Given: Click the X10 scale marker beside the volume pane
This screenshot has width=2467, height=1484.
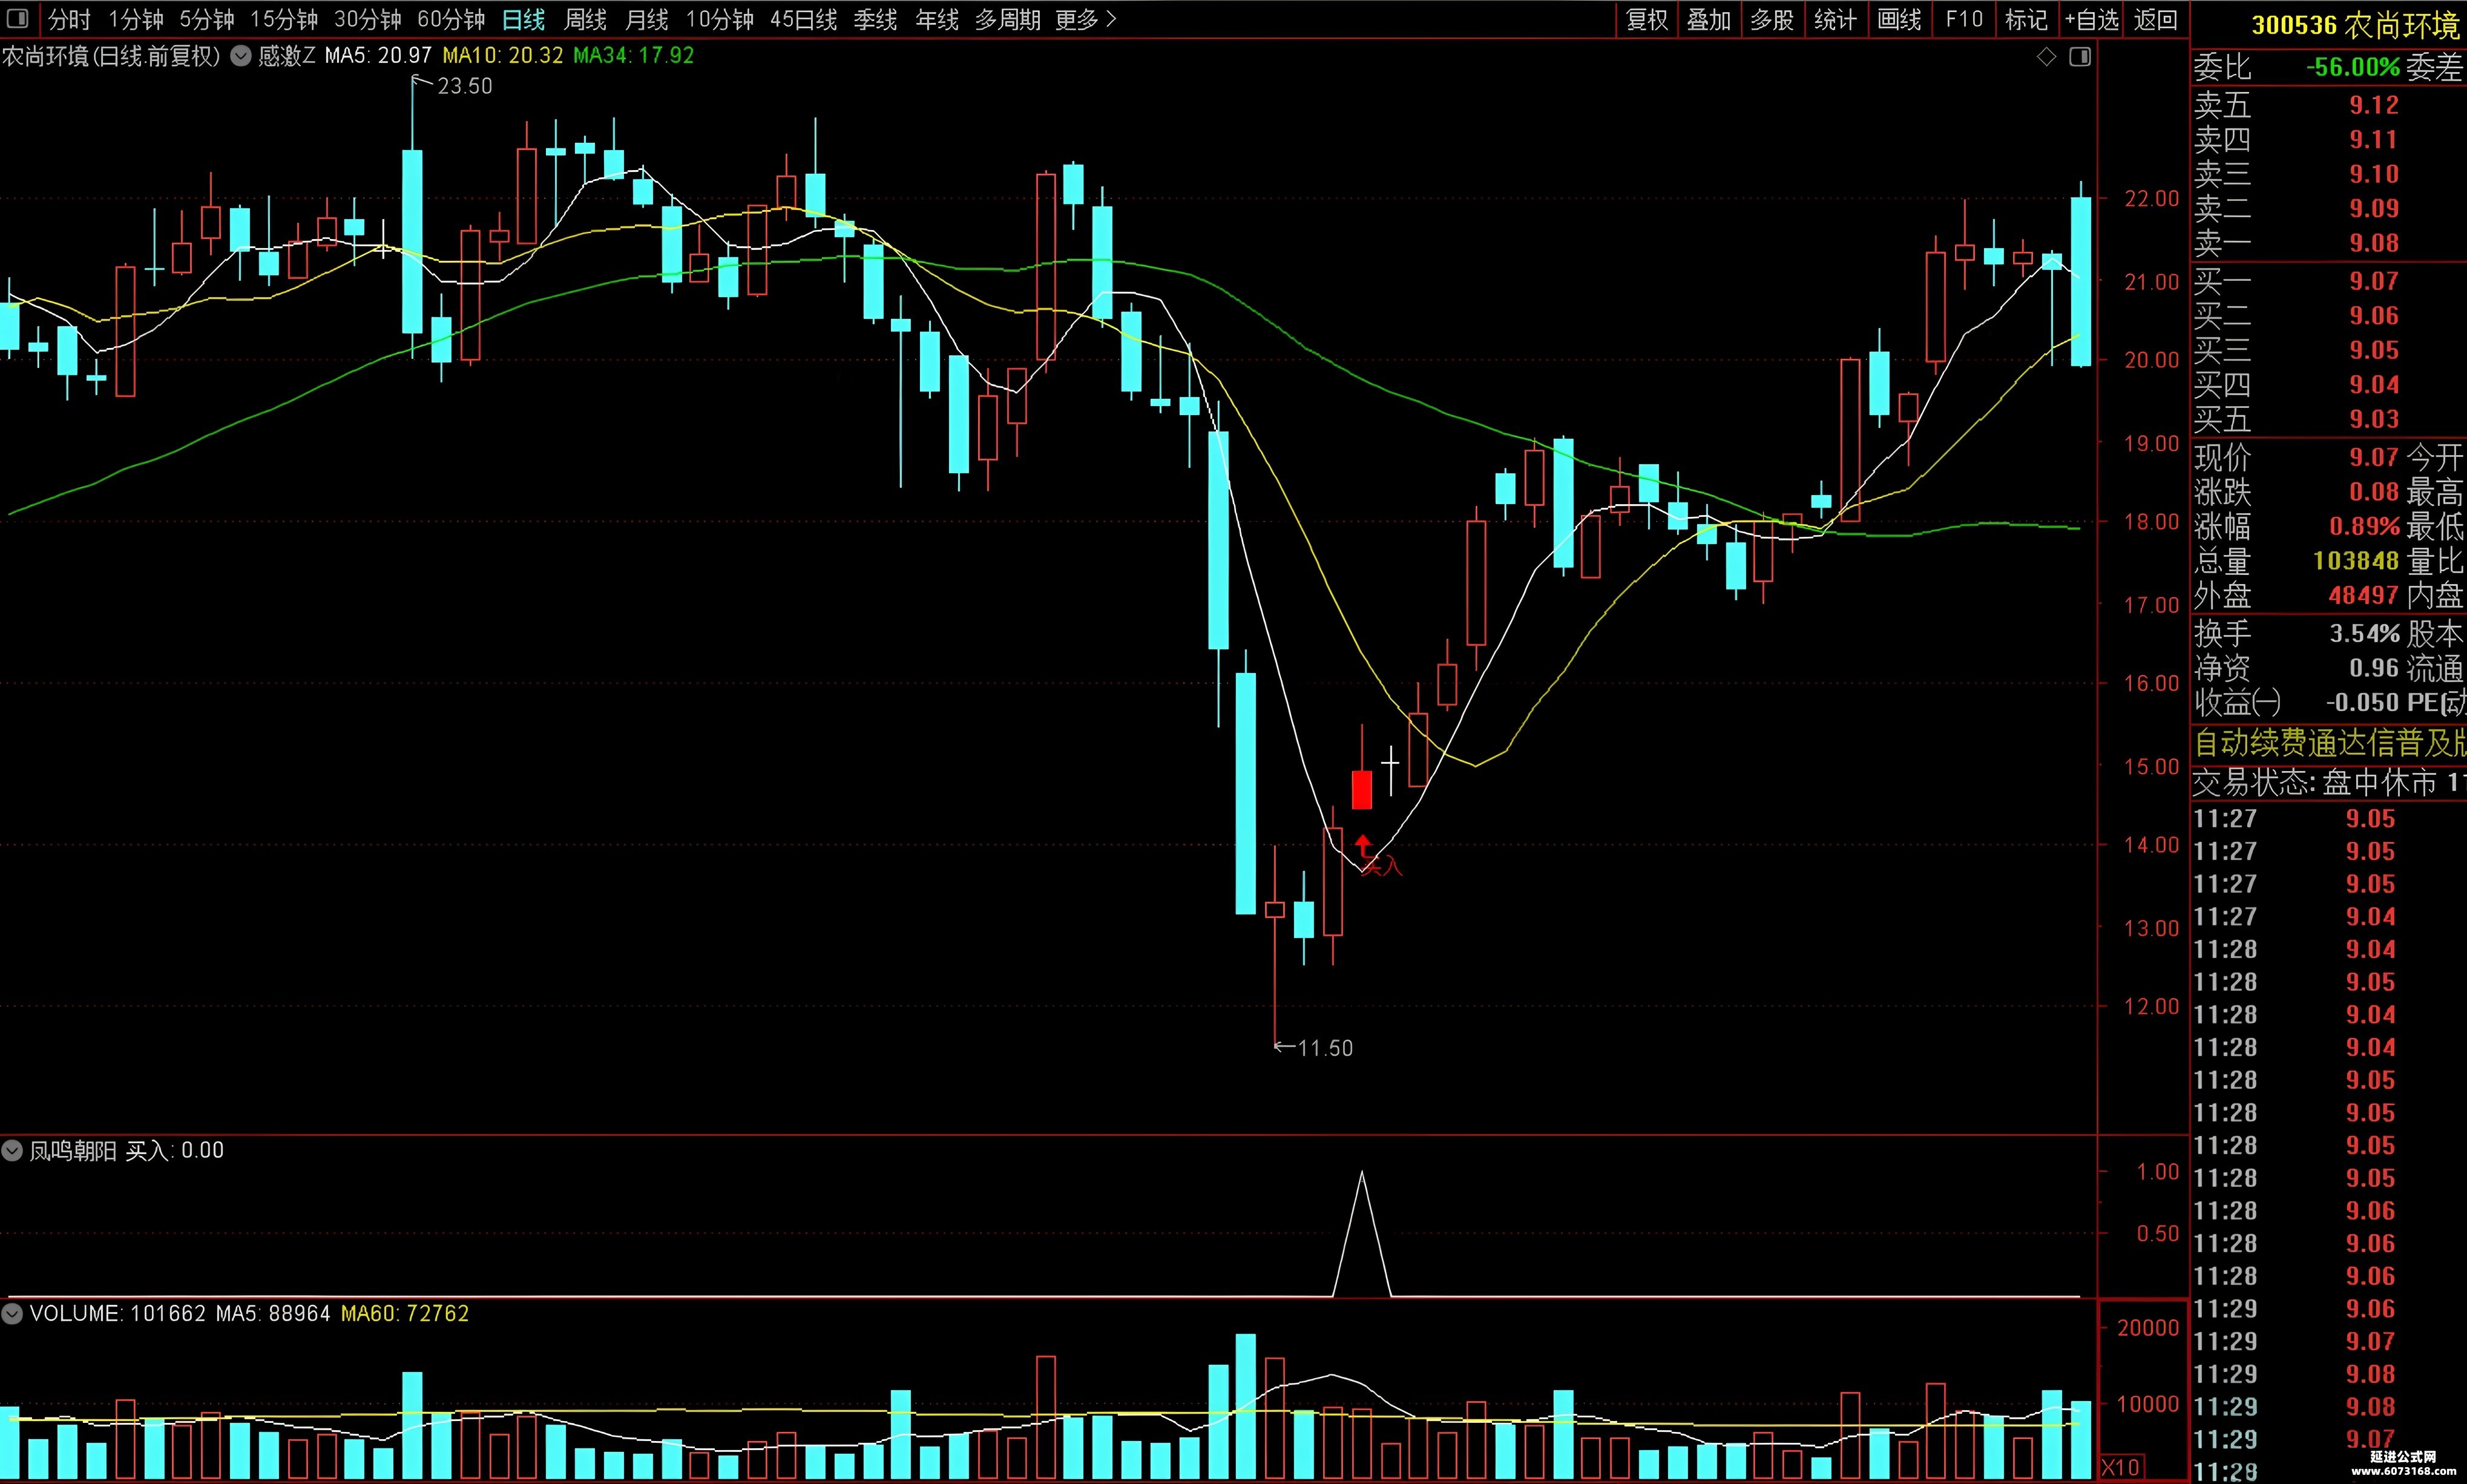Looking at the screenshot, I should 2120,1468.
